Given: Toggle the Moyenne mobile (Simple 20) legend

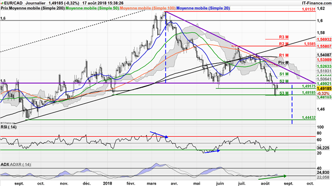Looking at the screenshot, I should click(203, 8).
